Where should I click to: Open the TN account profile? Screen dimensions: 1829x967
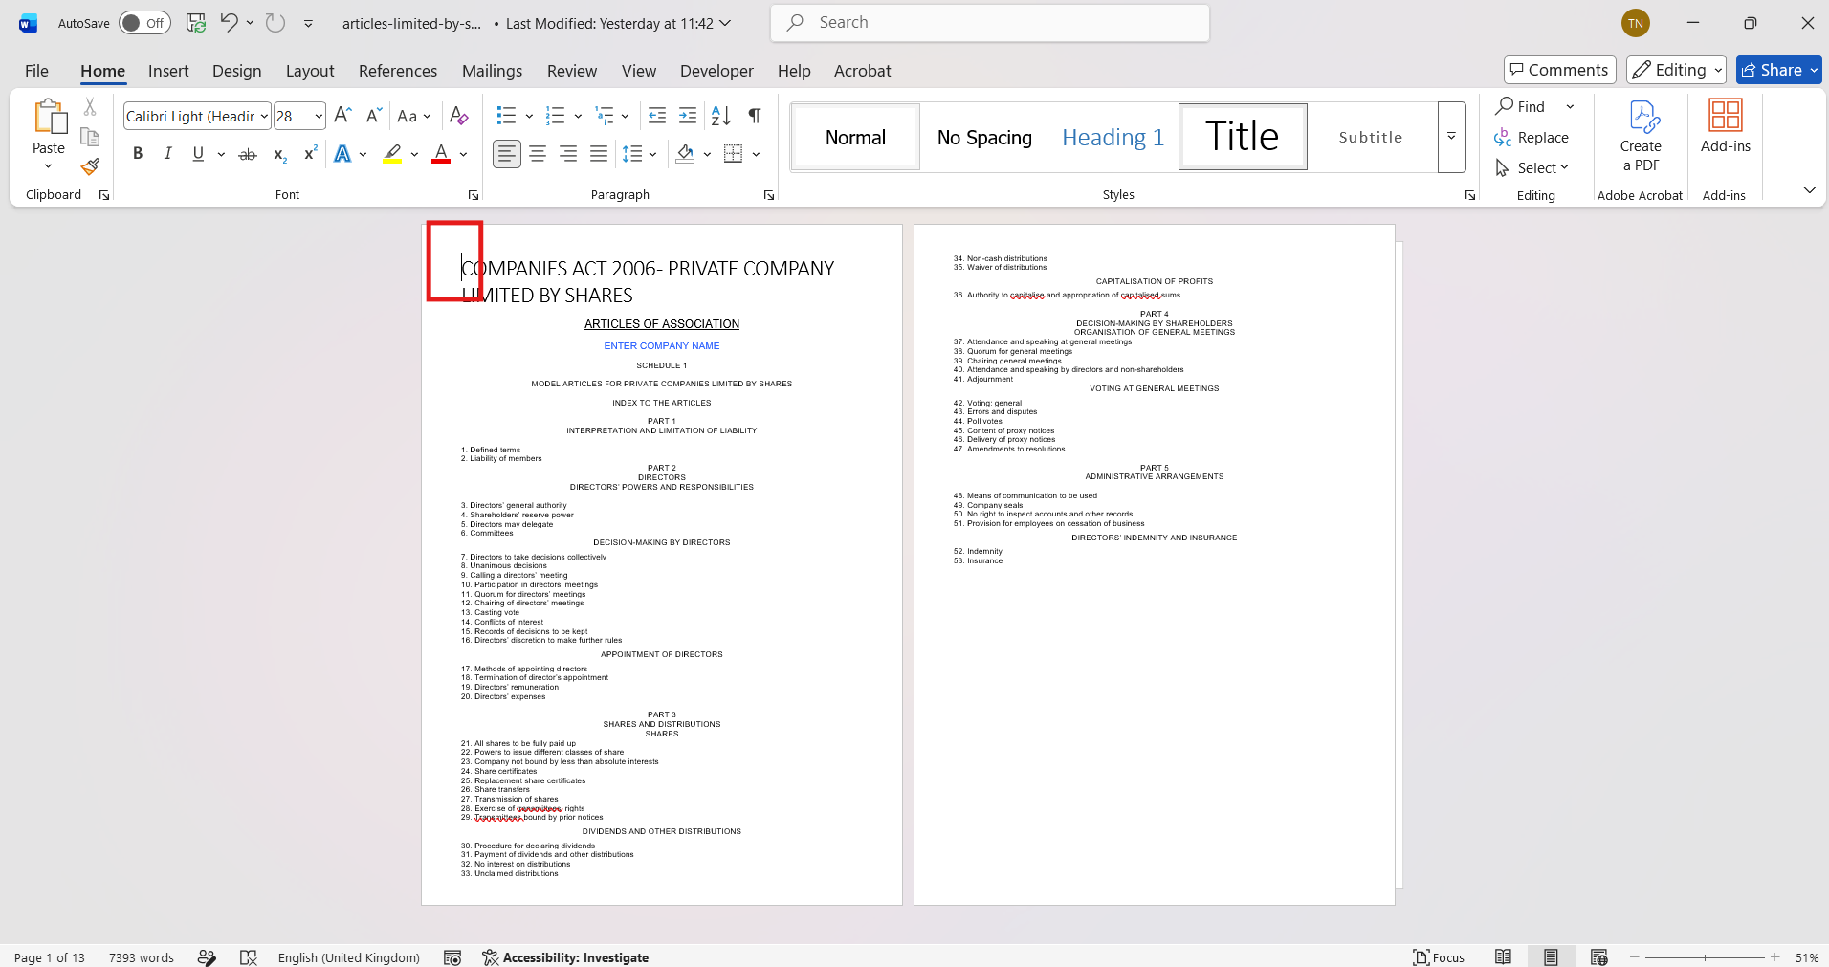point(1636,23)
